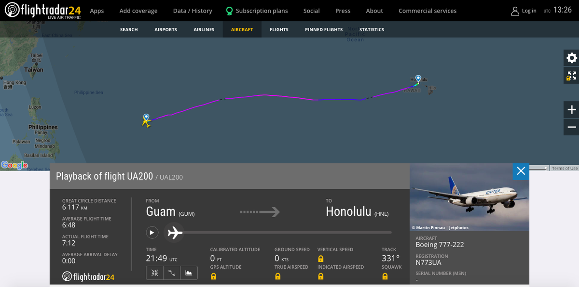
Task: Click the indicated airspeed lock icon
Action: click(321, 276)
